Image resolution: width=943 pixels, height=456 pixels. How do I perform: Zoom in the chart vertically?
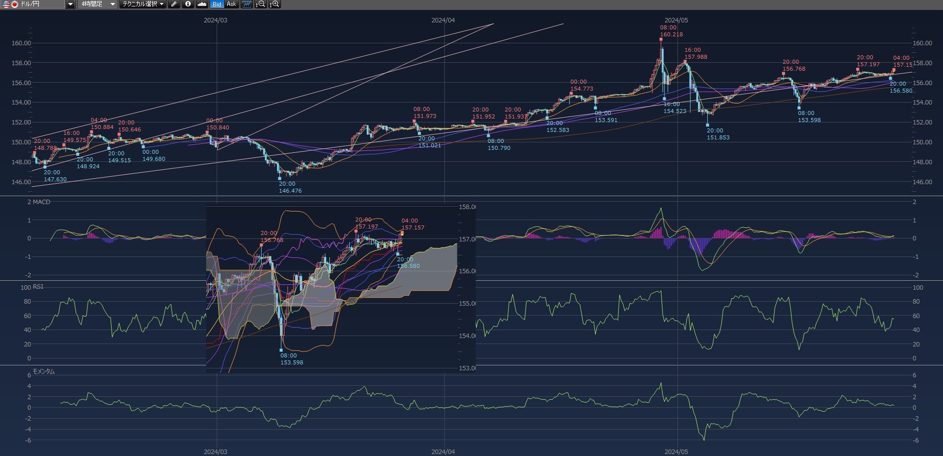click(x=274, y=4)
